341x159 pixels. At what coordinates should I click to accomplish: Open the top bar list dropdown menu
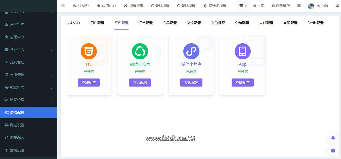(x=243, y=6)
